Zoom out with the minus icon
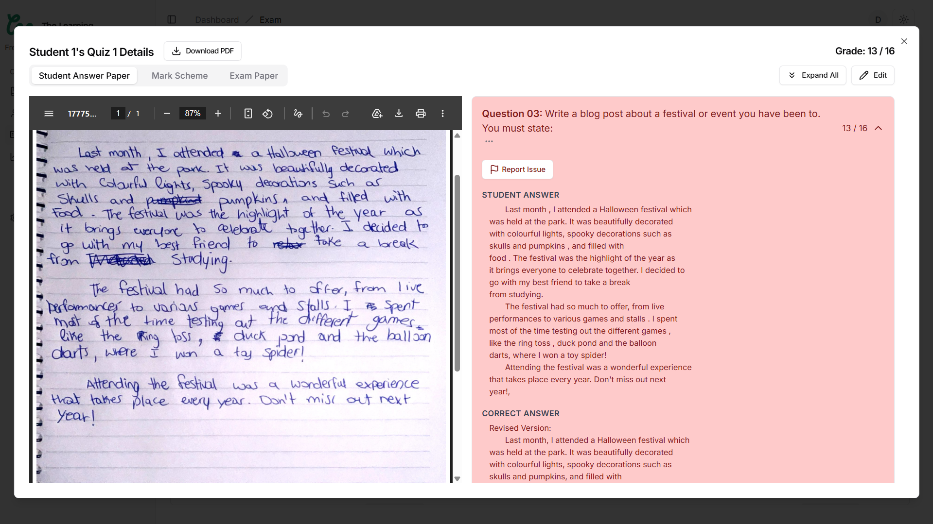The width and height of the screenshot is (933, 524). (167, 114)
